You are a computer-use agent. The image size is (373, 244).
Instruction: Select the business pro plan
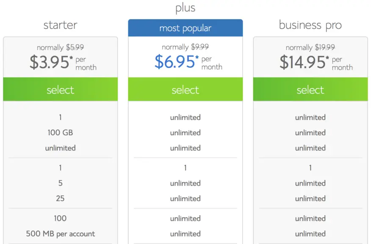tap(310, 89)
